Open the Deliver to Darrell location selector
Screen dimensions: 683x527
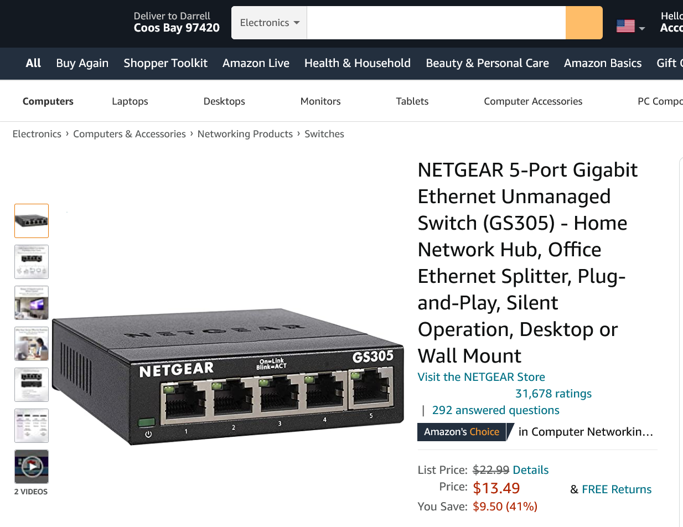(176, 22)
